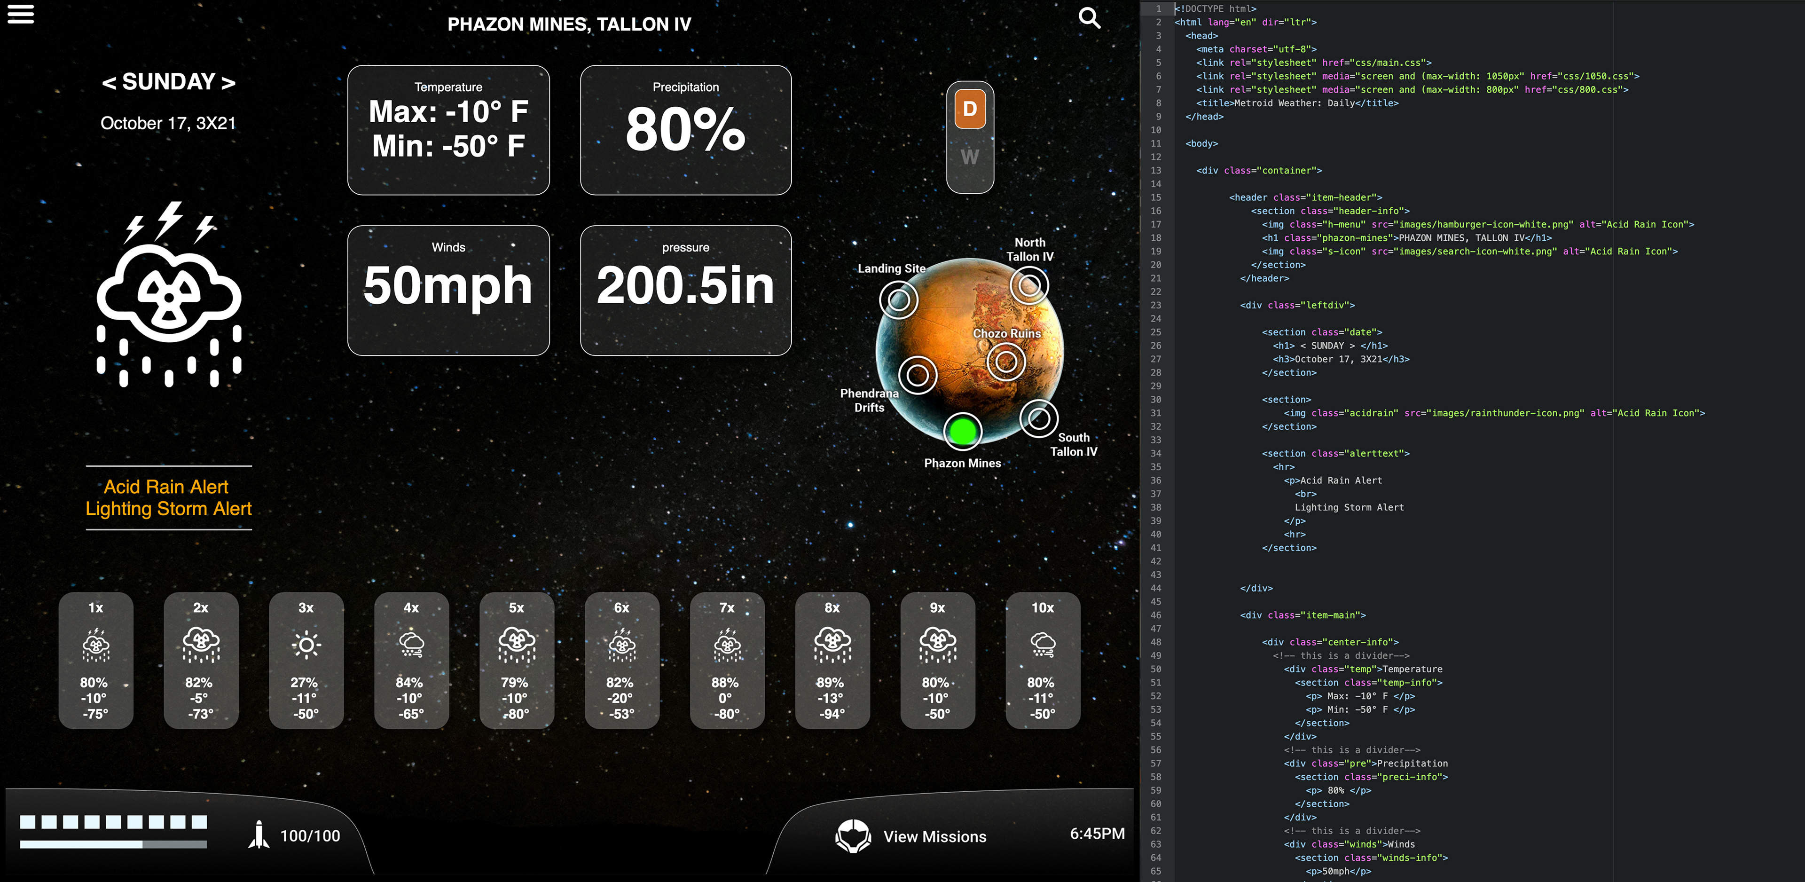Click the <body> tag in code editor
The width and height of the screenshot is (1805, 882).
pos(1202,143)
